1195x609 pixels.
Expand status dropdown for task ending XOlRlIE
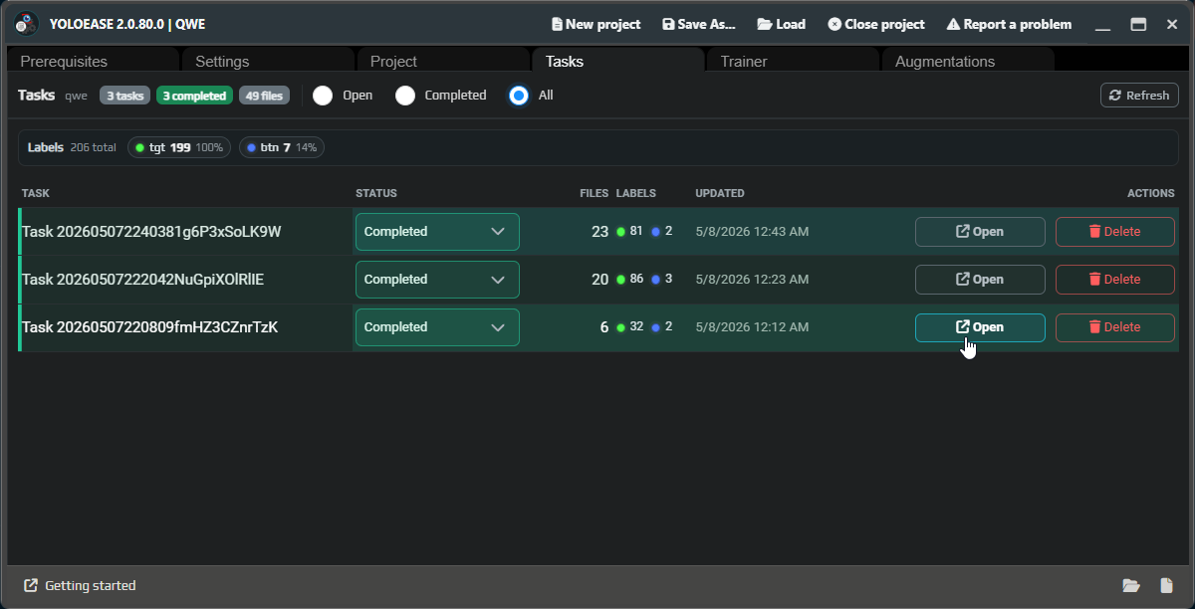[x=437, y=280]
